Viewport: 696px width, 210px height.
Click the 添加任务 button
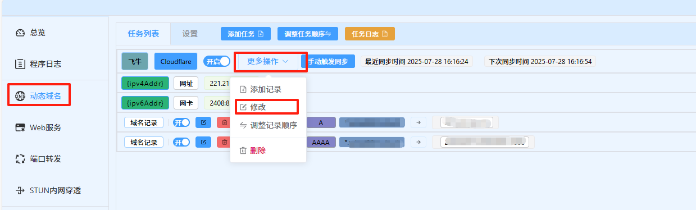(x=245, y=34)
